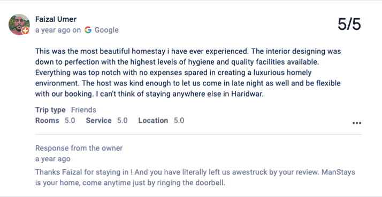Click the Service 5.0 rating
The height and width of the screenshot is (197, 382).
tap(106, 121)
